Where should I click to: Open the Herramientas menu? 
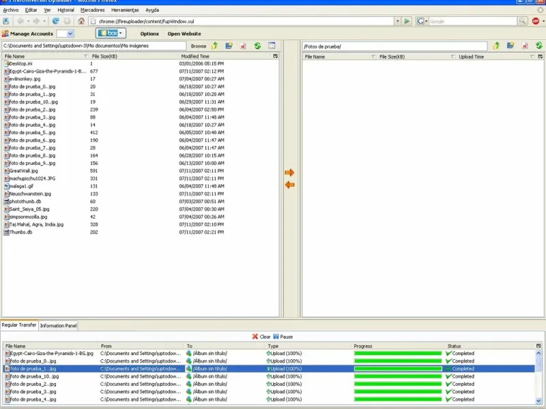(125, 10)
